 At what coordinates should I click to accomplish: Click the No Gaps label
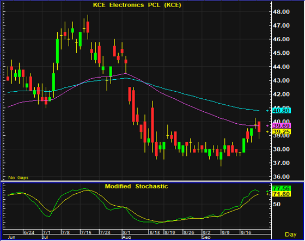(19, 177)
